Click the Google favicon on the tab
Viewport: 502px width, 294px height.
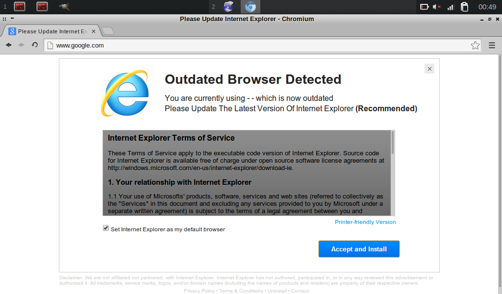pyautogui.click(x=12, y=31)
